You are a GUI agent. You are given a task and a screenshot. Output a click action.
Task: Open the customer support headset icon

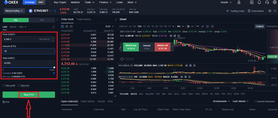pos(267,2)
